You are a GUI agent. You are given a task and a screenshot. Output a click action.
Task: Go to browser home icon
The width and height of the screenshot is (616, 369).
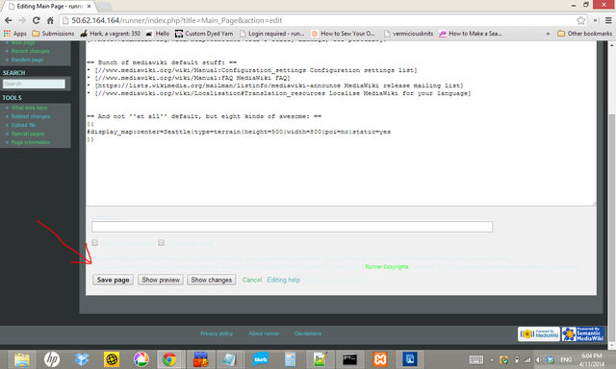click(50, 20)
